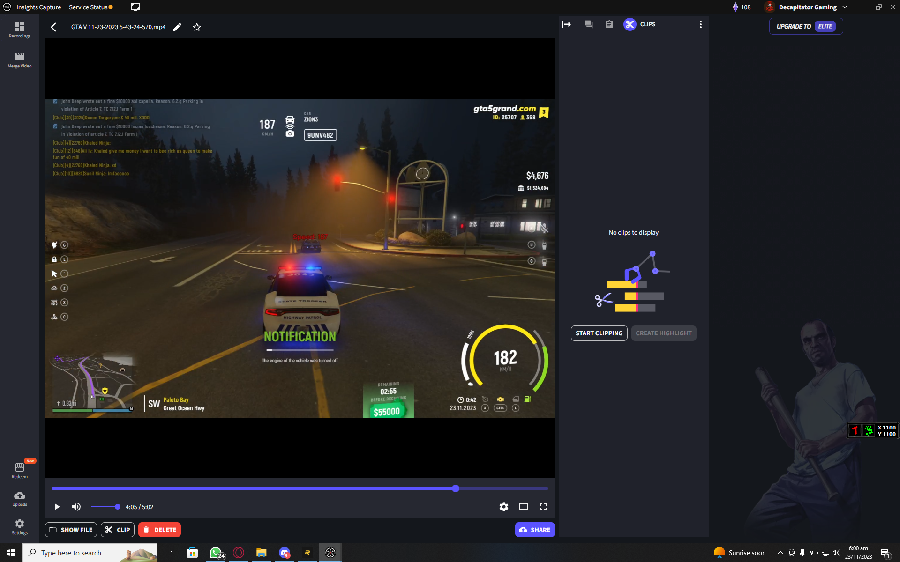Click the Clip button
900x562 pixels.
click(118, 530)
